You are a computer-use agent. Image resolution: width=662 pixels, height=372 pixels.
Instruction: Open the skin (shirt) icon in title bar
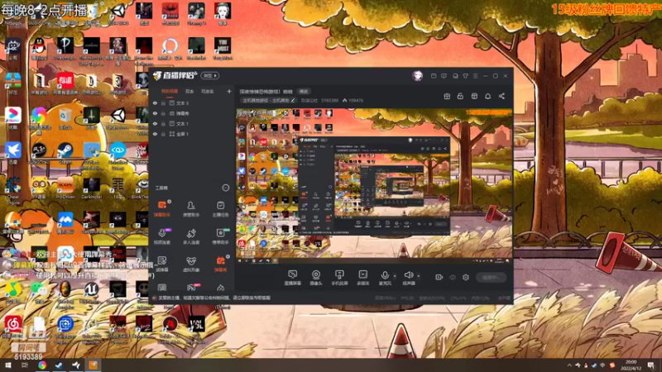(x=465, y=76)
